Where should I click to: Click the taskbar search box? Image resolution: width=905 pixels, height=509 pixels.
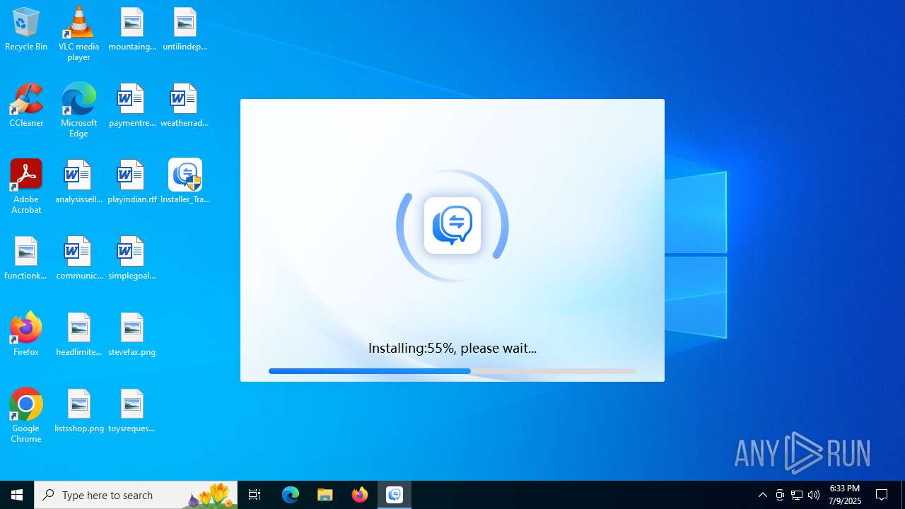point(136,495)
